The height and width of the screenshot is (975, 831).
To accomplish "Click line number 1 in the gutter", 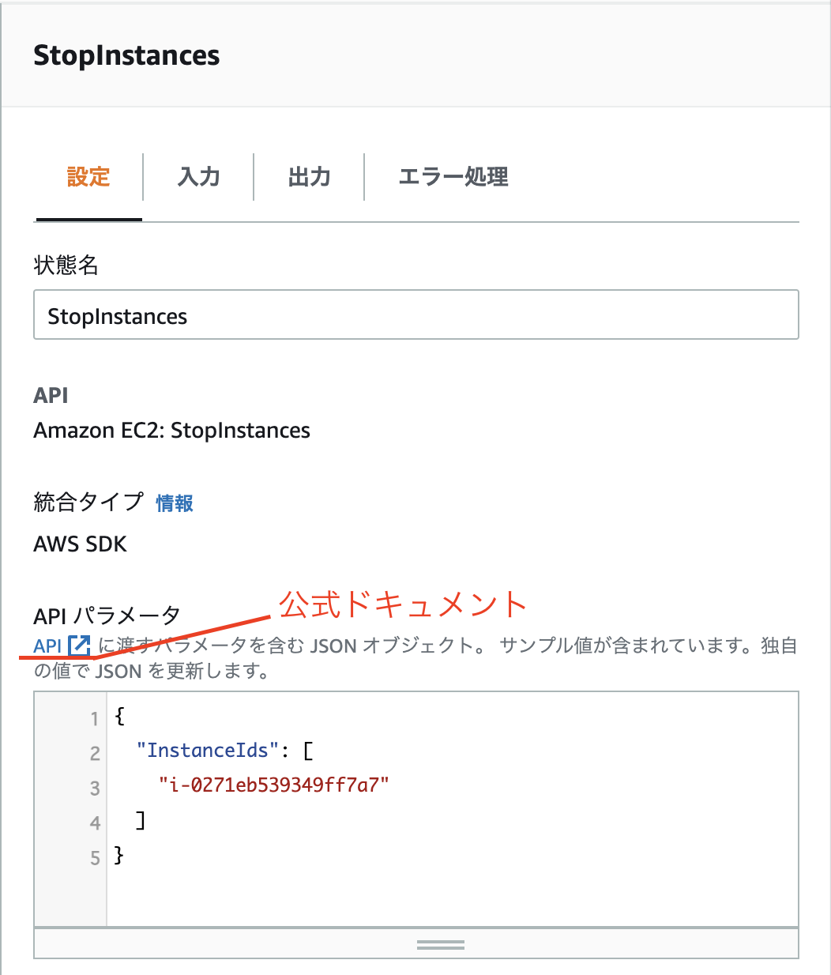I will pos(95,718).
